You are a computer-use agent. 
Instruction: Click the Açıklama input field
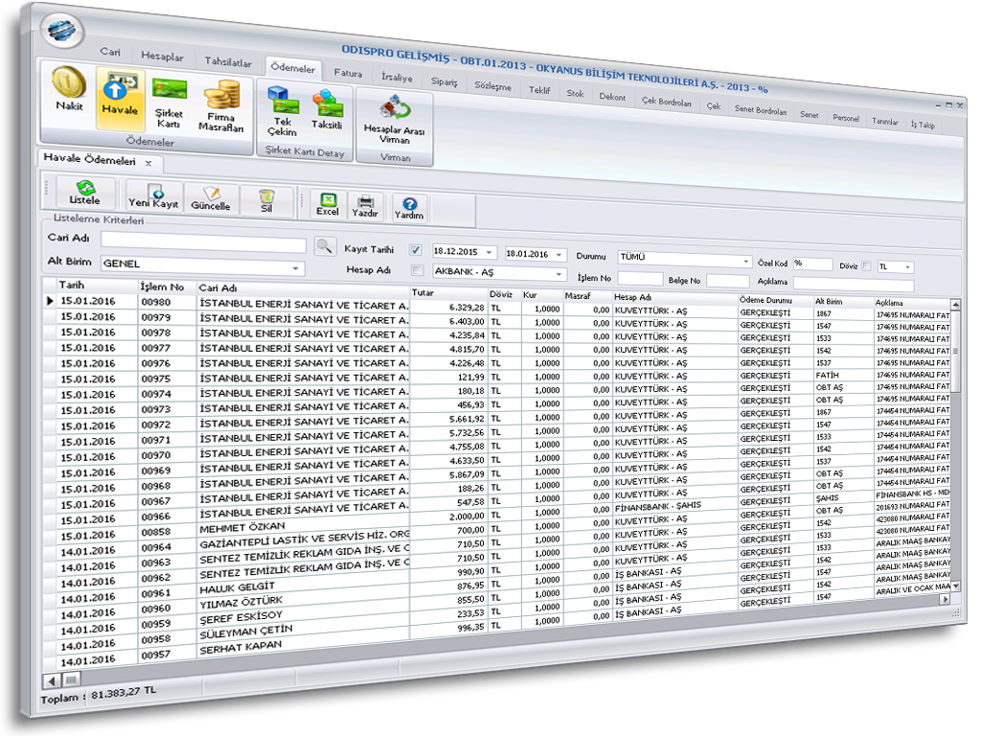point(854,285)
